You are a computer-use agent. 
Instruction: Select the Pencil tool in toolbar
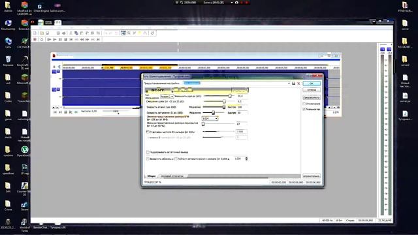click(135, 33)
